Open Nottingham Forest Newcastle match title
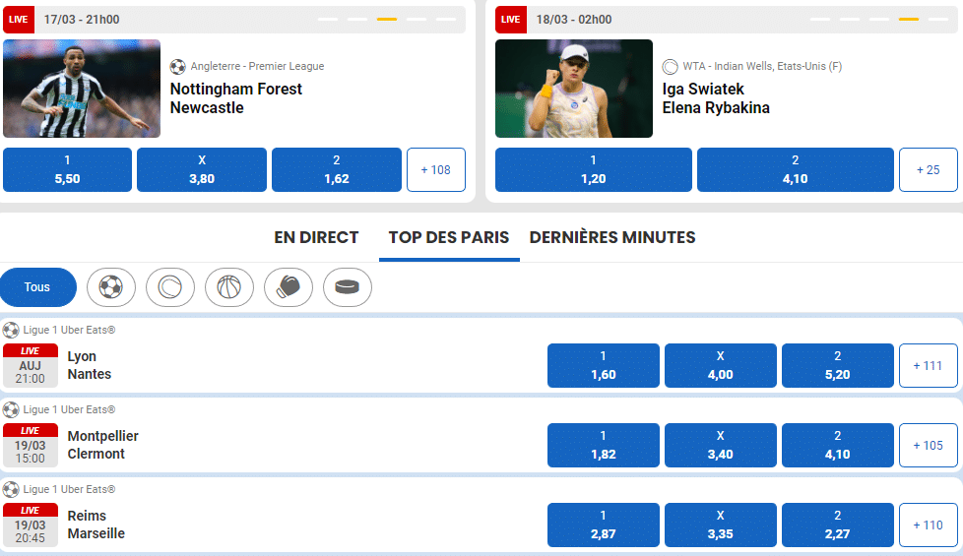The width and height of the screenshot is (963, 556). coord(236,98)
